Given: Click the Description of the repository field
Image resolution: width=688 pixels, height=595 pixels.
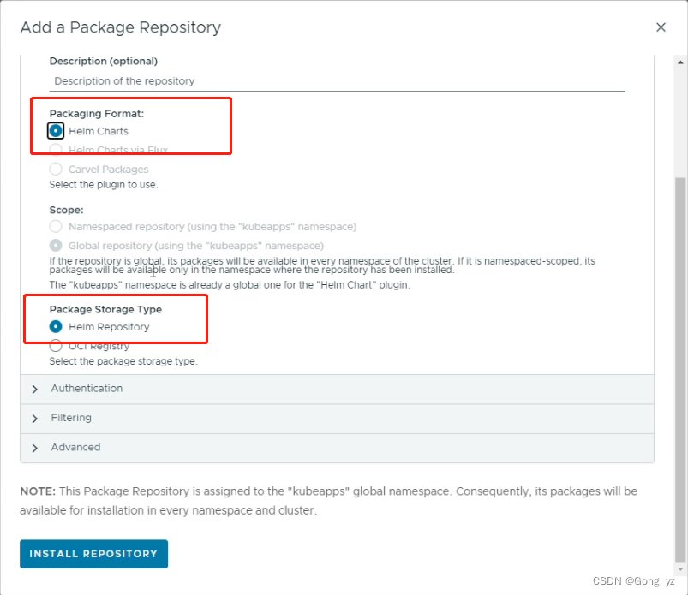Looking at the screenshot, I should 337,81.
